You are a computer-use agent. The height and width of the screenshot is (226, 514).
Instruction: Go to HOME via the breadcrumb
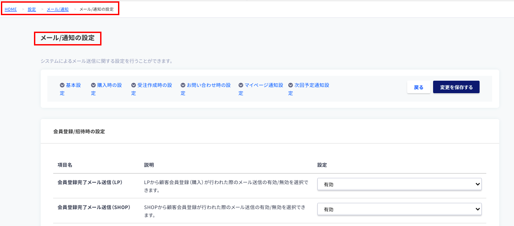pos(11,9)
